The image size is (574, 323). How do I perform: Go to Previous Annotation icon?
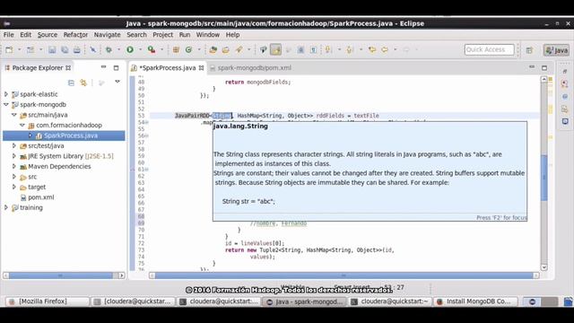[350, 50]
